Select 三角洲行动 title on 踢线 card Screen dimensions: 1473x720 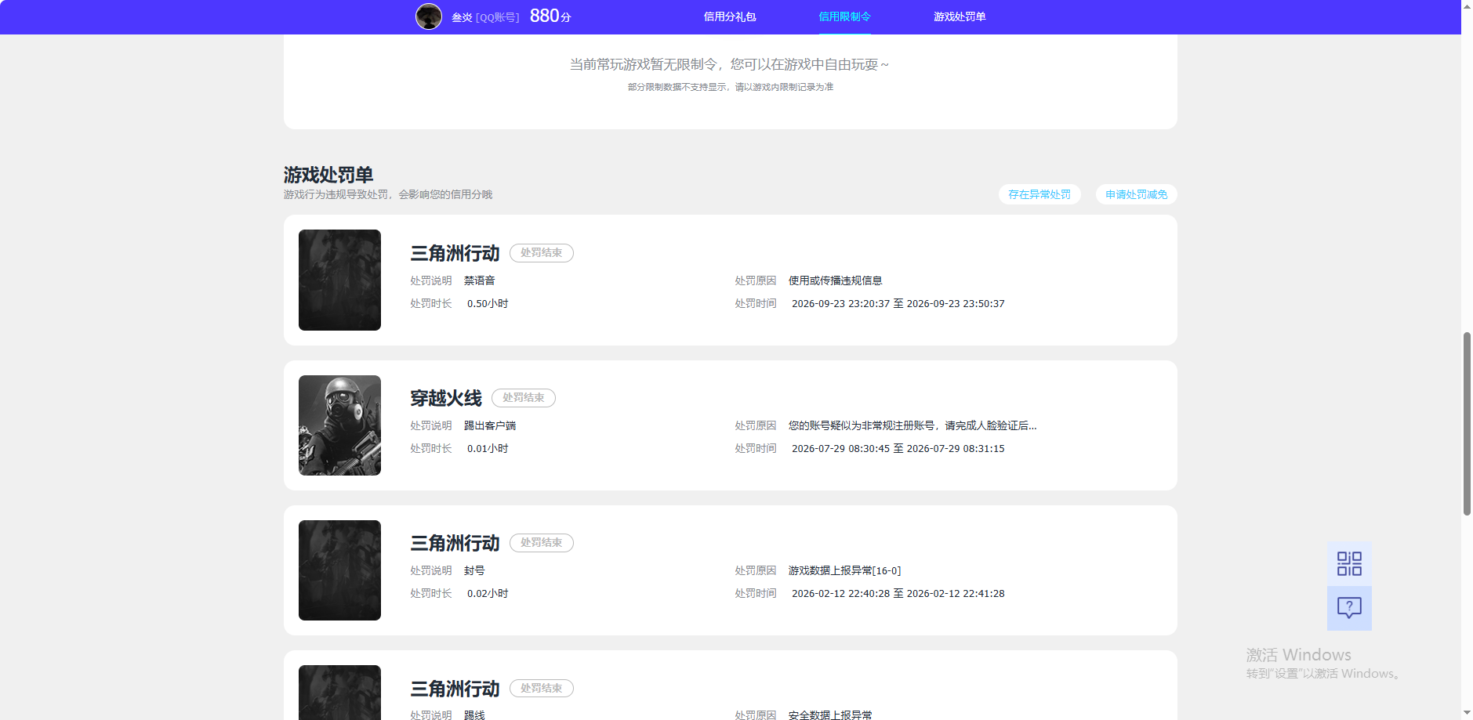click(455, 689)
